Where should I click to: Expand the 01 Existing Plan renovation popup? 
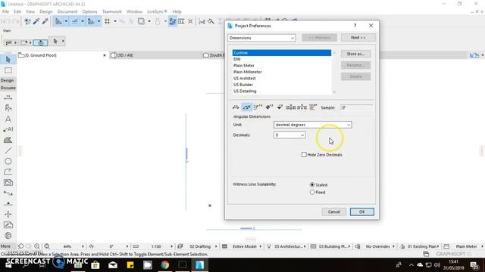pyautogui.click(x=438, y=246)
